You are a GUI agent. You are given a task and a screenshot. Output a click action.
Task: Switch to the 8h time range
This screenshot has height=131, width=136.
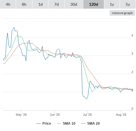click(x=24, y=4)
